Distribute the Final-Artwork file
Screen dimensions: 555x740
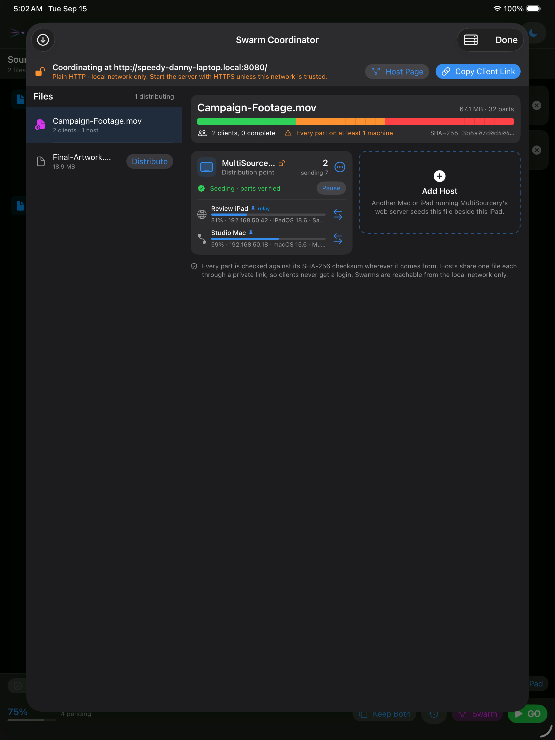point(150,161)
